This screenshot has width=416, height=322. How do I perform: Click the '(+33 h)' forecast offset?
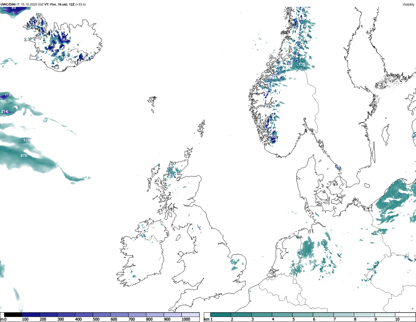81,5
